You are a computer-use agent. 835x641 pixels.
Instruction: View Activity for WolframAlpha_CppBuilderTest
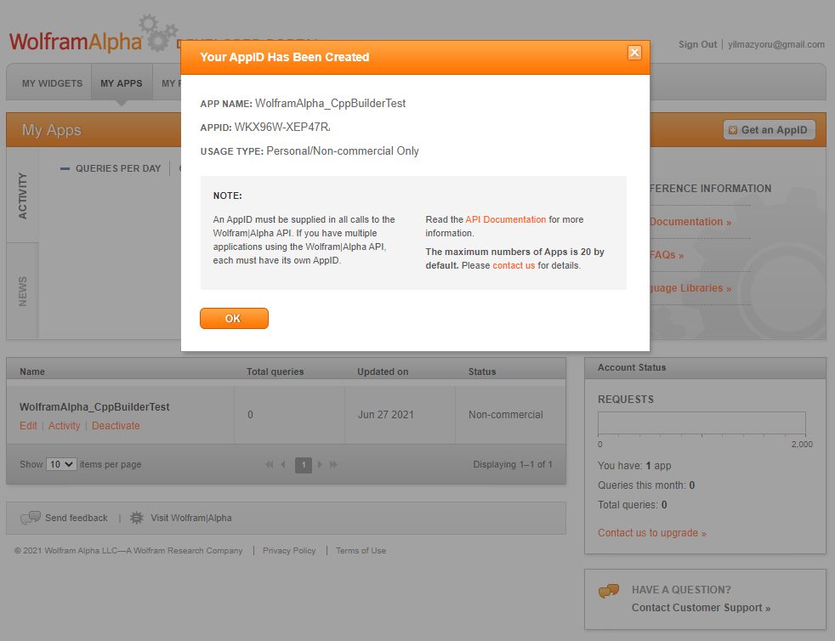click(x=64, y=426)
